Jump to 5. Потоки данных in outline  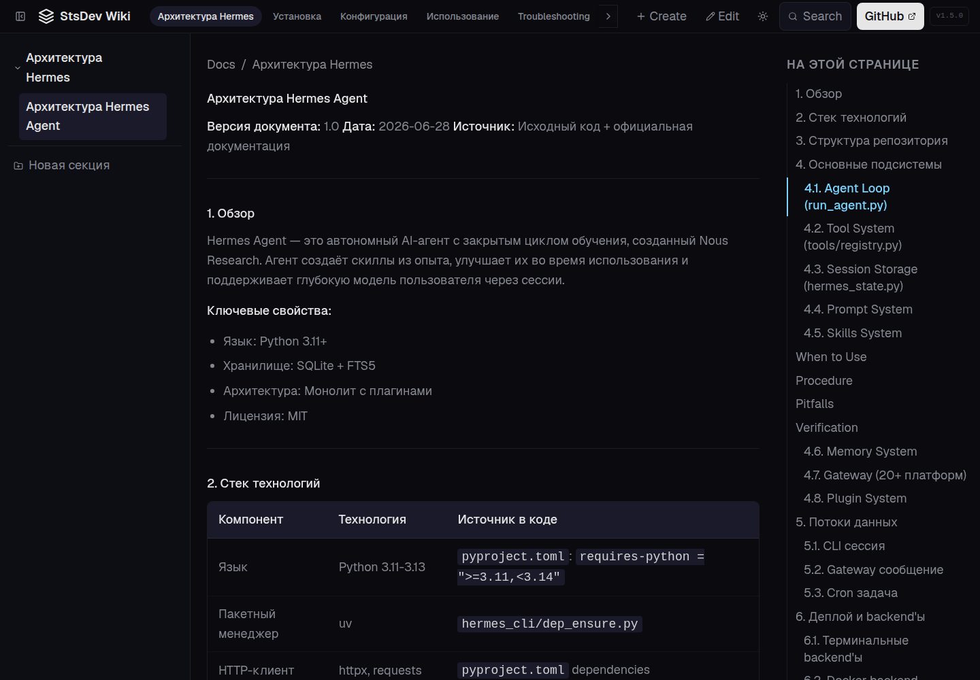click(x=847, y=522)
